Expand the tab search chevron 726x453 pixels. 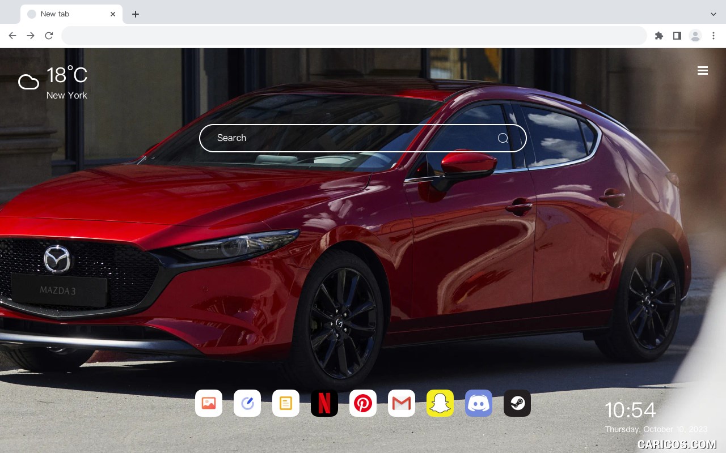click(714, 14)
